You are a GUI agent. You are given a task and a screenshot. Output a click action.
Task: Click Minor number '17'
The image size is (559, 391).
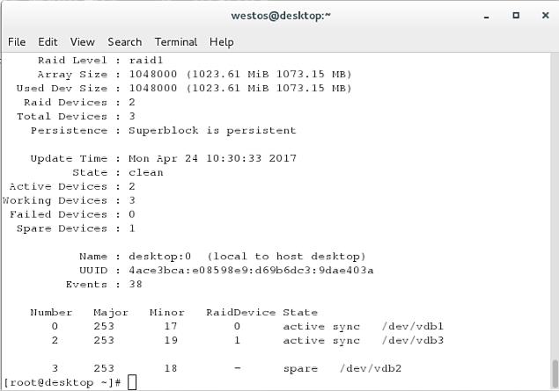[171, 326]
